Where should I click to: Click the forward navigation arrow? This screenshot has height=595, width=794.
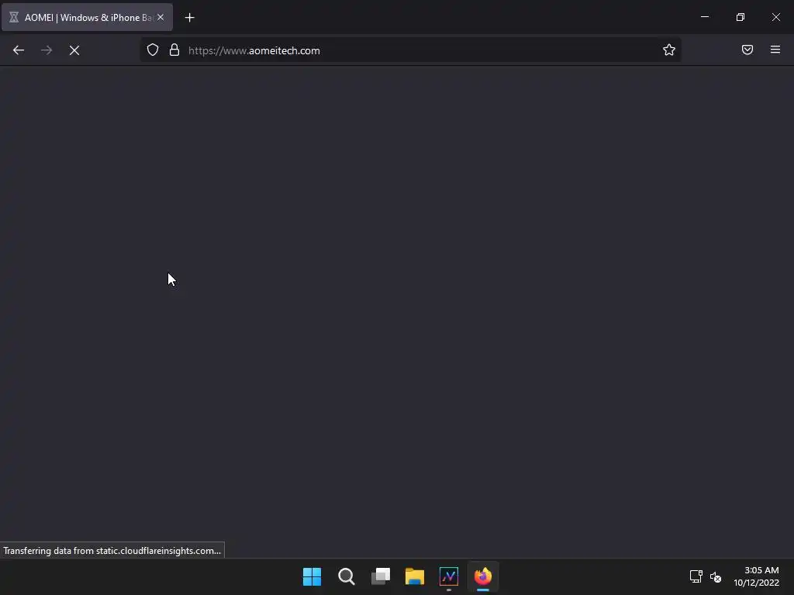(x=47, y=50)
